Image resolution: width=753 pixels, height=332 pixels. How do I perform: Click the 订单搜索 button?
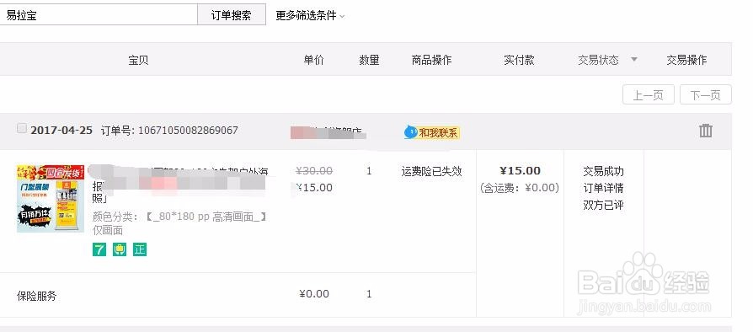pos(232,15)
